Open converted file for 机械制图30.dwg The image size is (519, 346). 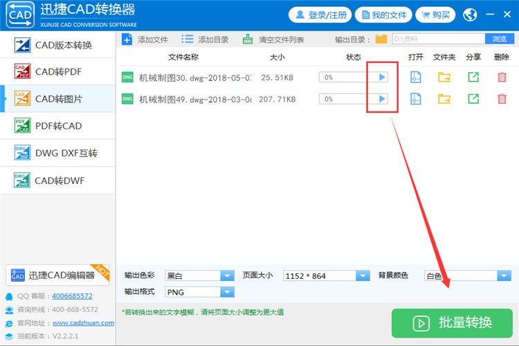pos(416,77)
